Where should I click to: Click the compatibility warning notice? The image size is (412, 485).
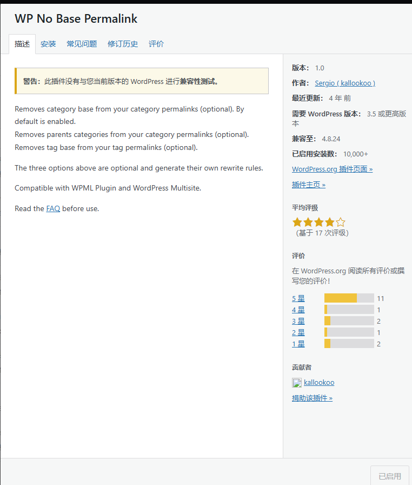point(142,81)
